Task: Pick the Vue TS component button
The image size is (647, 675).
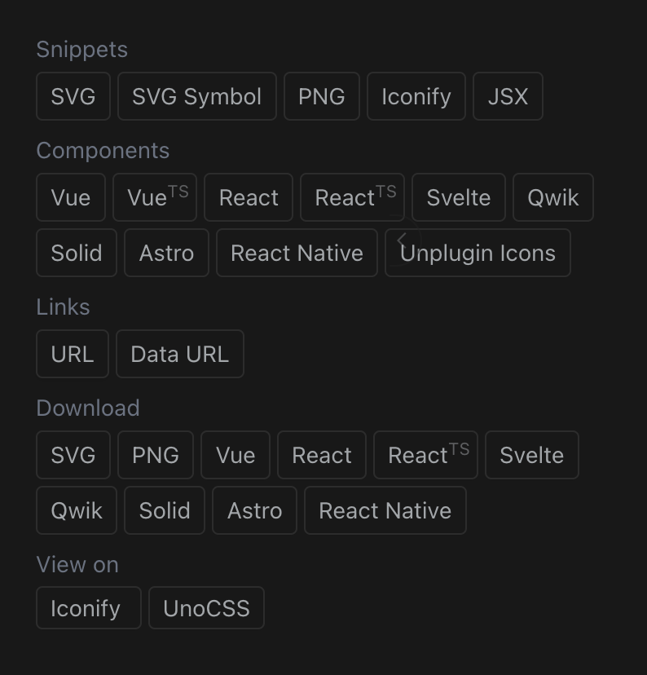Action: [x=155, y=197]
